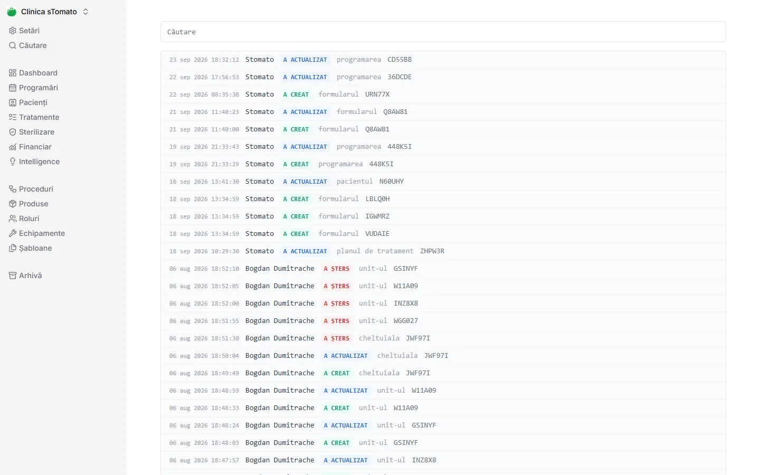Click the Proceduri workflow icon
Screen dimensions: 760x475
click(x=13, y=189)
